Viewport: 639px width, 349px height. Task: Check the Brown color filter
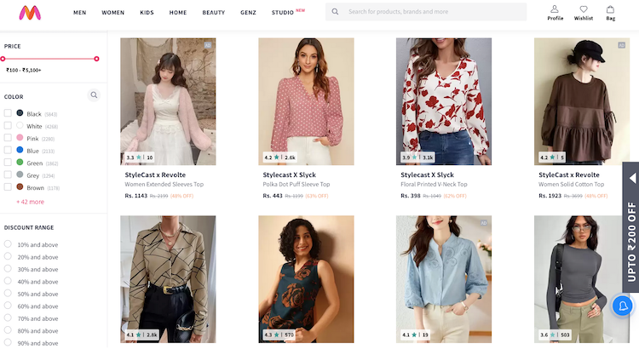coord(8,186)
